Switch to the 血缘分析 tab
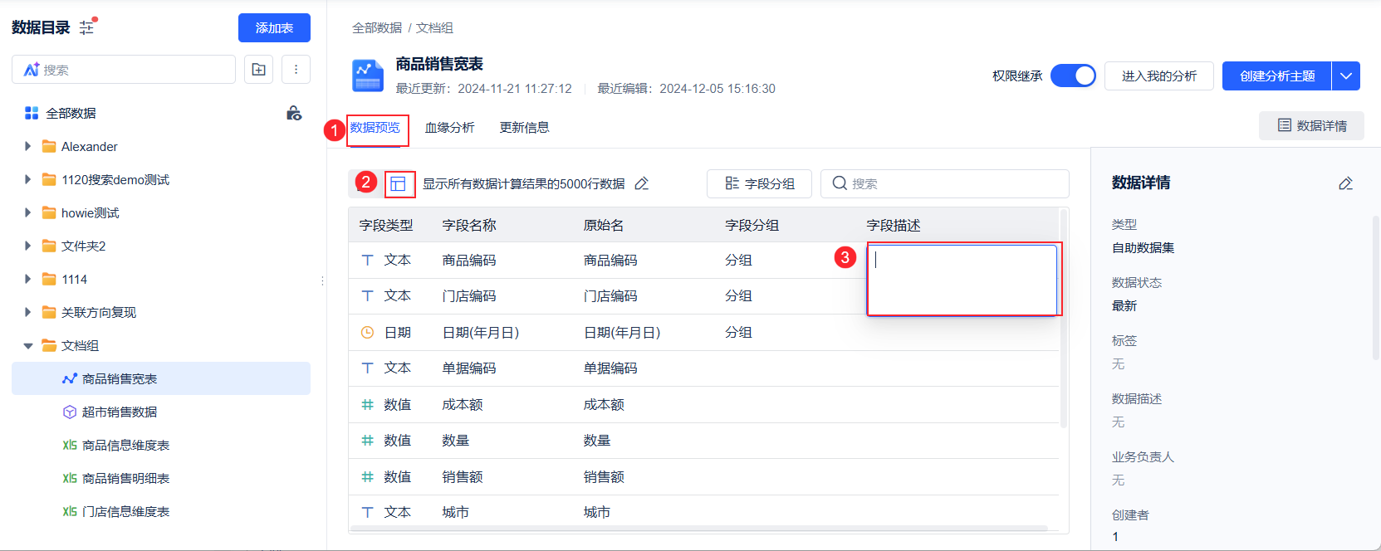 pyautogui.click(x=449, y=127)
